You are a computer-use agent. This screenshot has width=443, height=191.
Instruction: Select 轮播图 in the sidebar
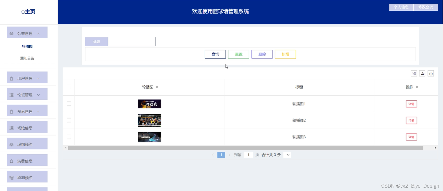coord(27,46)
